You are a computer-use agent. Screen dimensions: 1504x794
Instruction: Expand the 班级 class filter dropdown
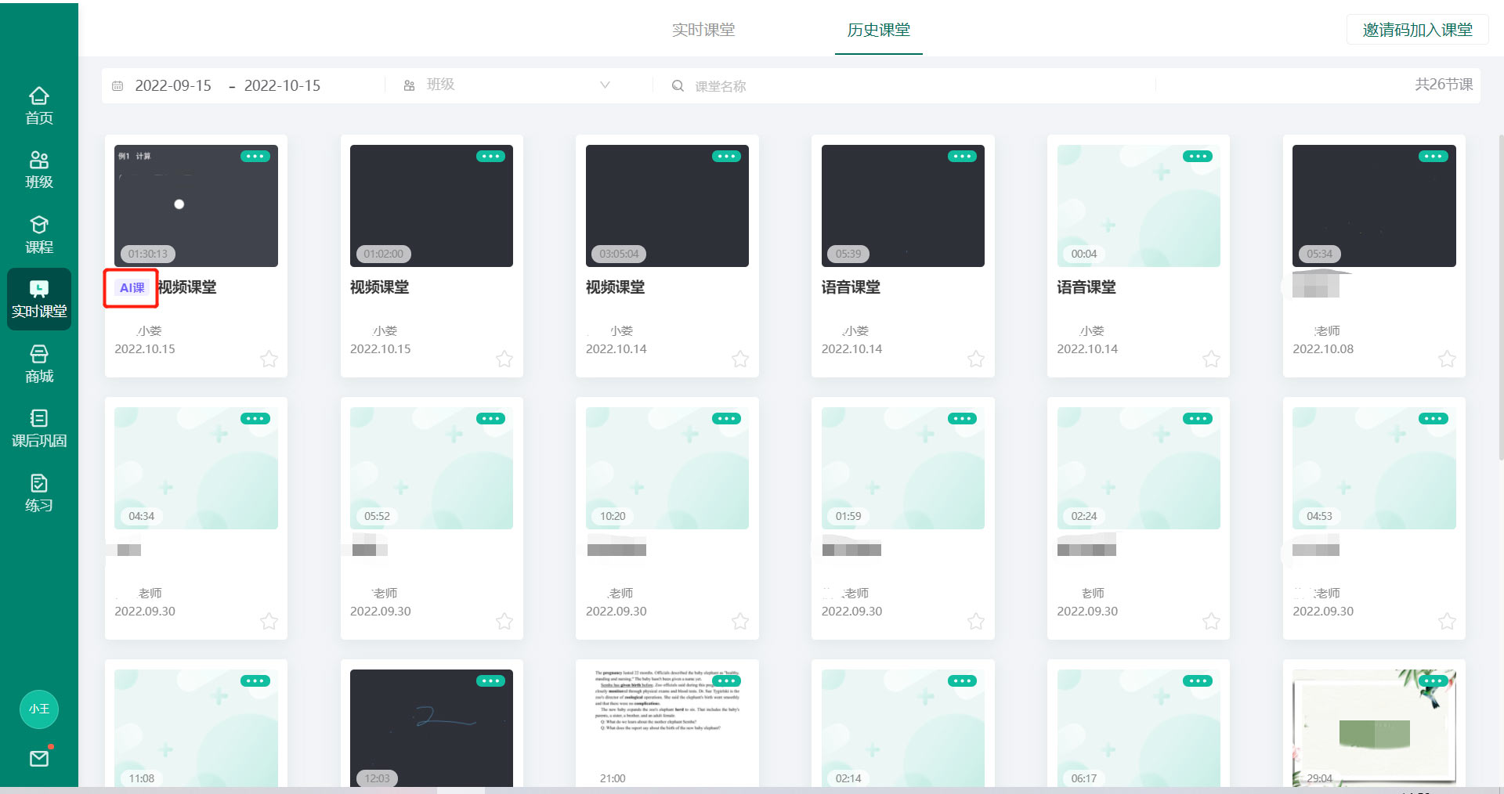point(509,85)
